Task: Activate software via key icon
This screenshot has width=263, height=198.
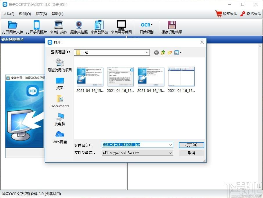Action: coord(251,14)
